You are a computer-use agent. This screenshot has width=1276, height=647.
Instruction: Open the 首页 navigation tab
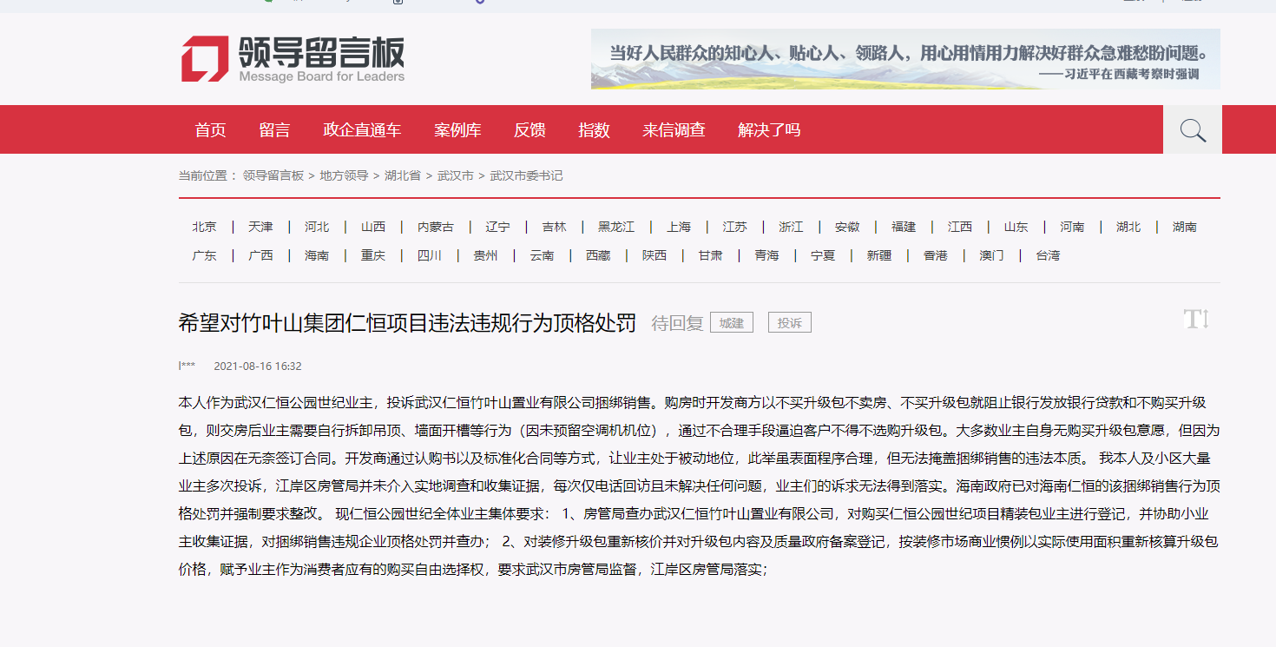[210, 130]
